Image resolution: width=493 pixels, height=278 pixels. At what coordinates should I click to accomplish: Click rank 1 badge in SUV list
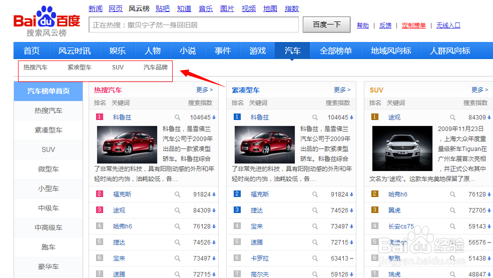[x=374, y=117]
